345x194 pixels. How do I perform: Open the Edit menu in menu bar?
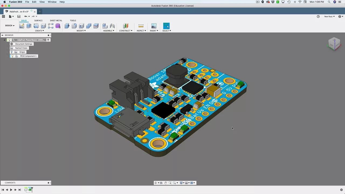[34, 2]
